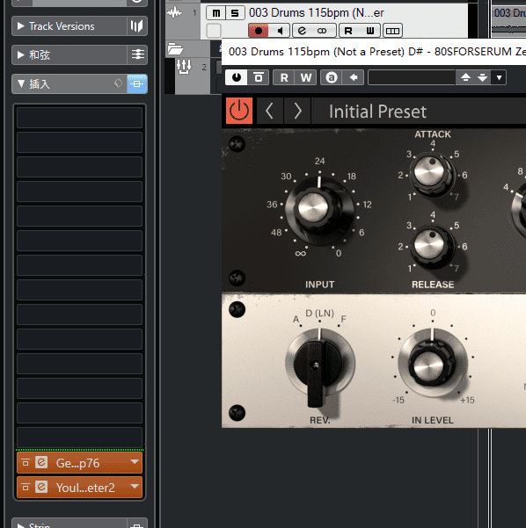Select the Youl...eter2 insert slot

pyautogui.click(x=79, y=488)
